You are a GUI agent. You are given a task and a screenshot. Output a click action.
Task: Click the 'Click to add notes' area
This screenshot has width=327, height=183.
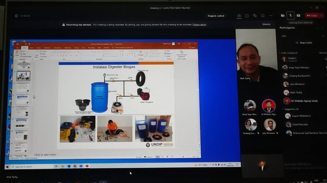tap(45, 155)
